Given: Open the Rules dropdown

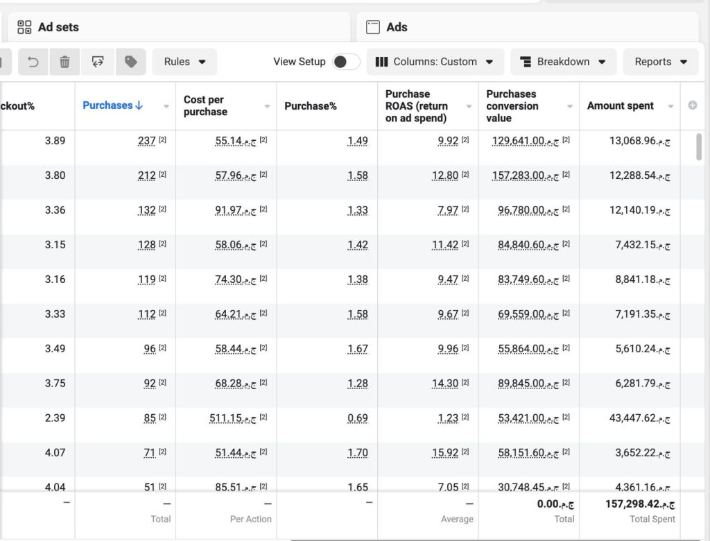Looking at the screenshot, I should [184, 62].
